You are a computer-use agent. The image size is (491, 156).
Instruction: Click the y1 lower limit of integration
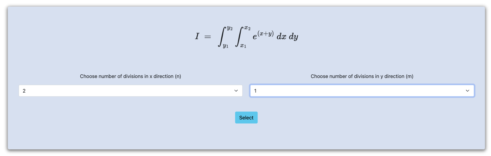pyautogui.click(x=225, y=46)
